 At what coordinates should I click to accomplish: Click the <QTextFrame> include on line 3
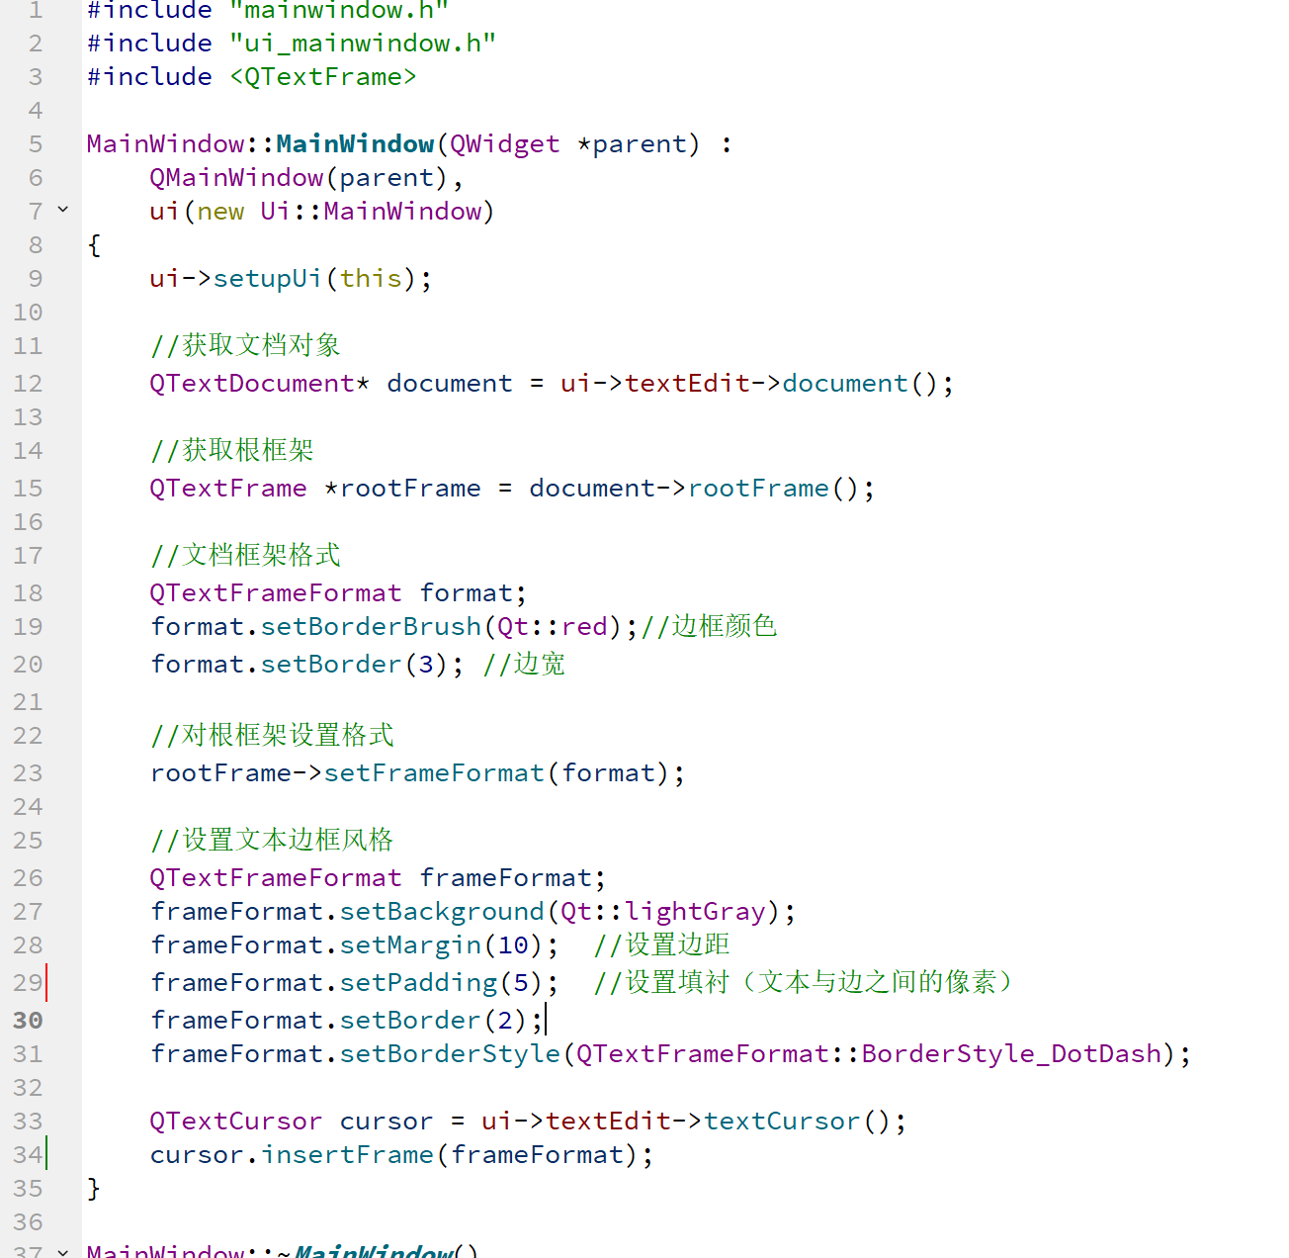(x=323, y=77)
